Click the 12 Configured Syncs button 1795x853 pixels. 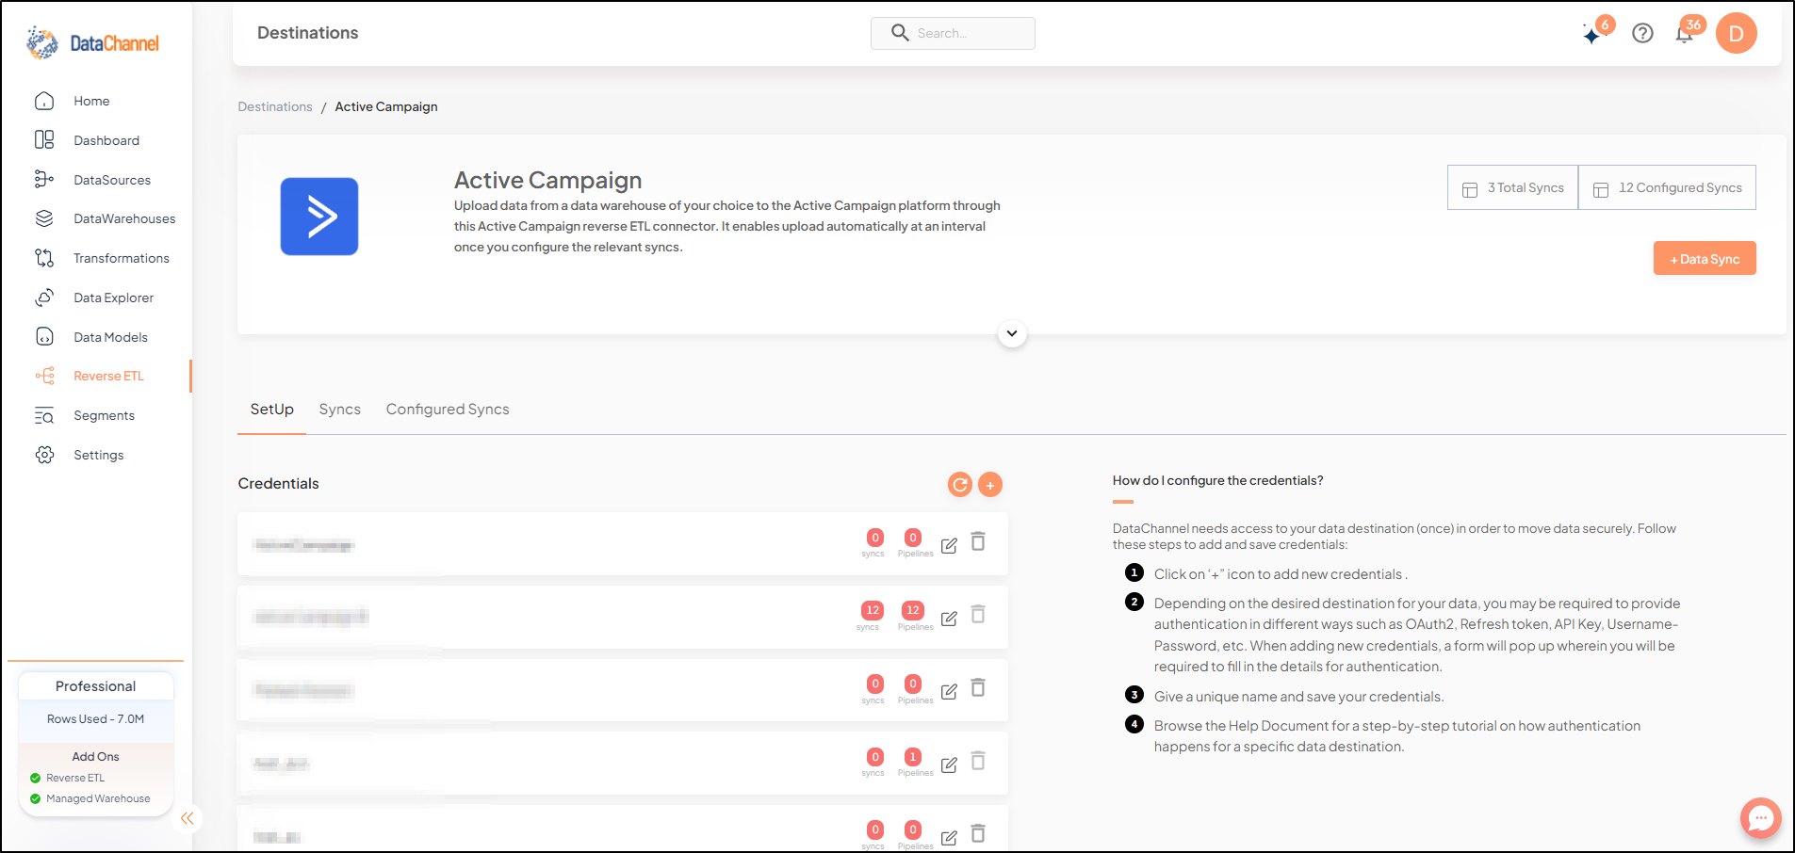point(1667,187)
